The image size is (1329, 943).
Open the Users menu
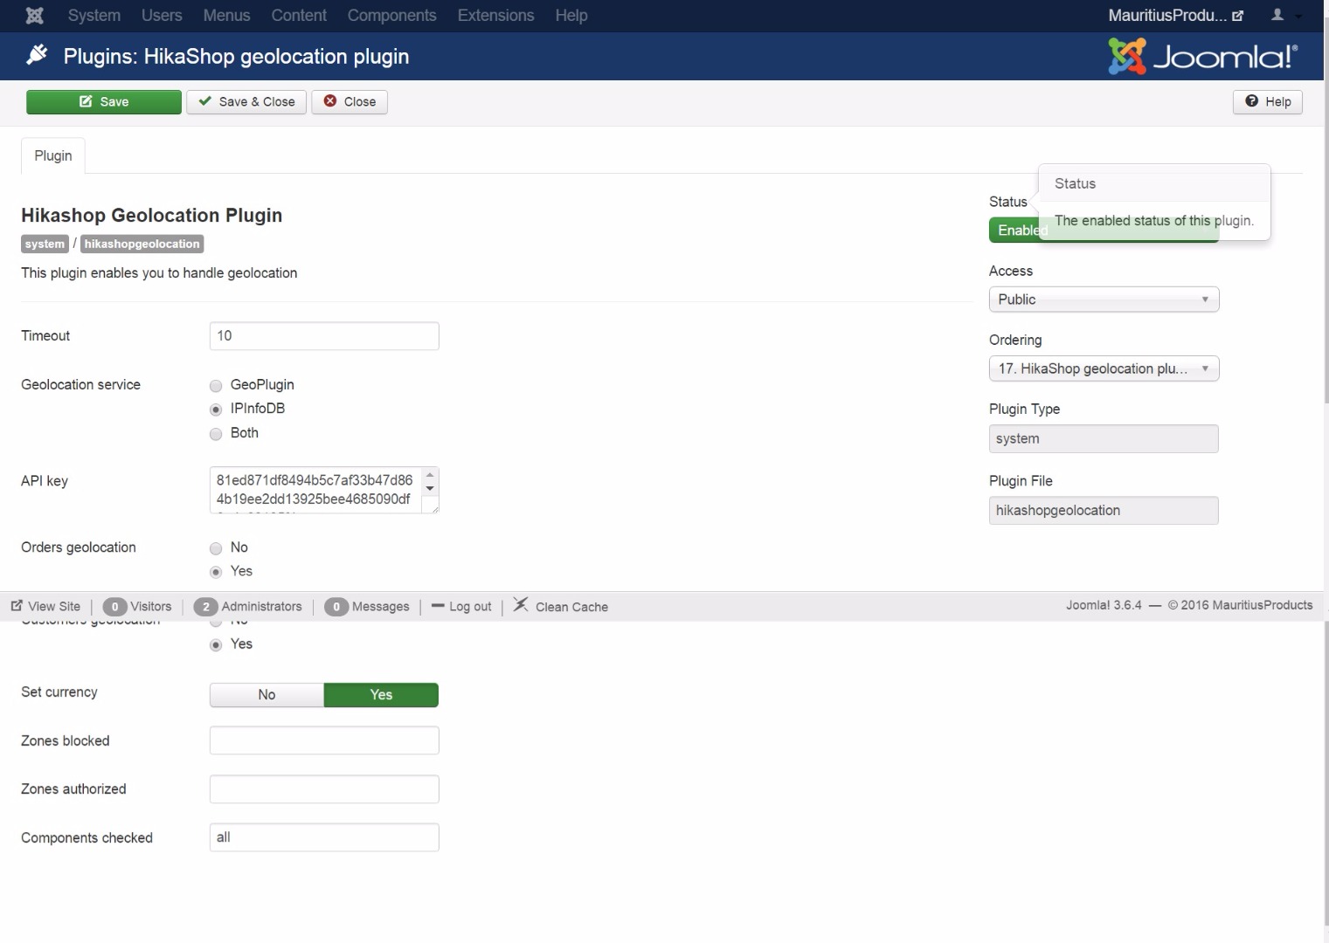(162, 16)
